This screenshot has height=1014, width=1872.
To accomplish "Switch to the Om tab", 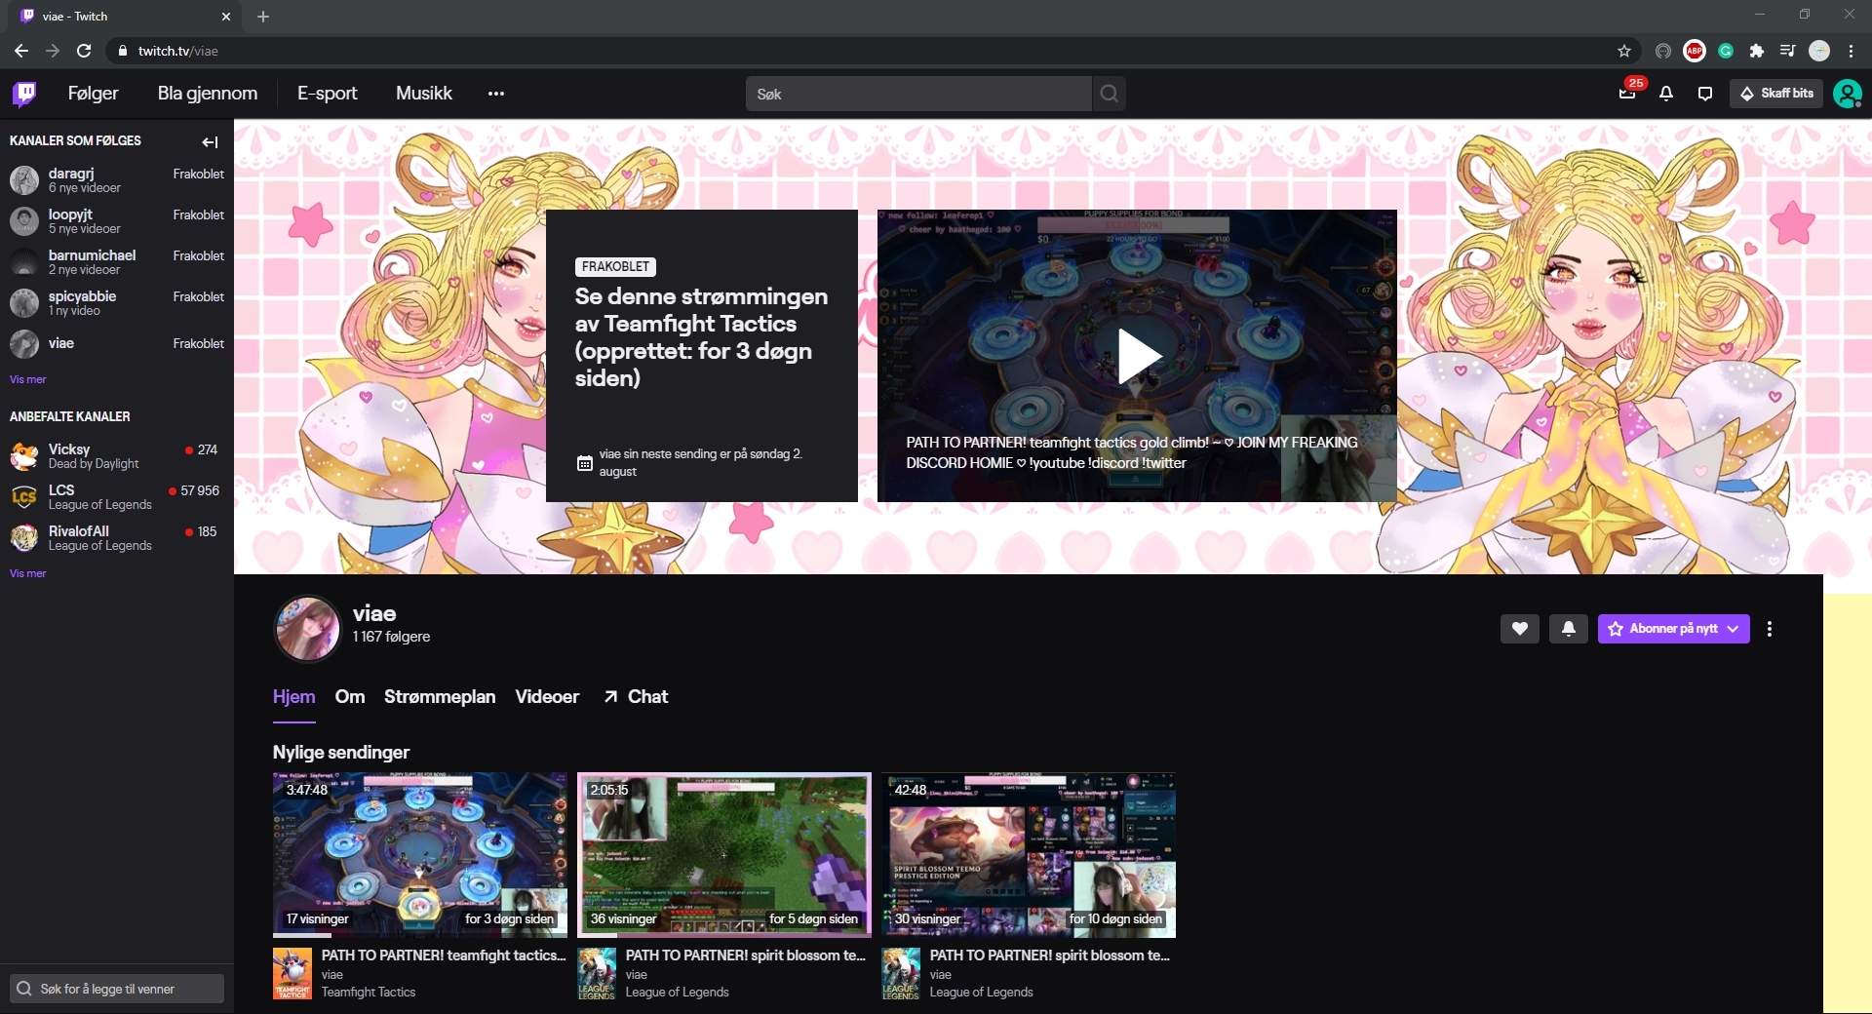I will click(350, 696).
